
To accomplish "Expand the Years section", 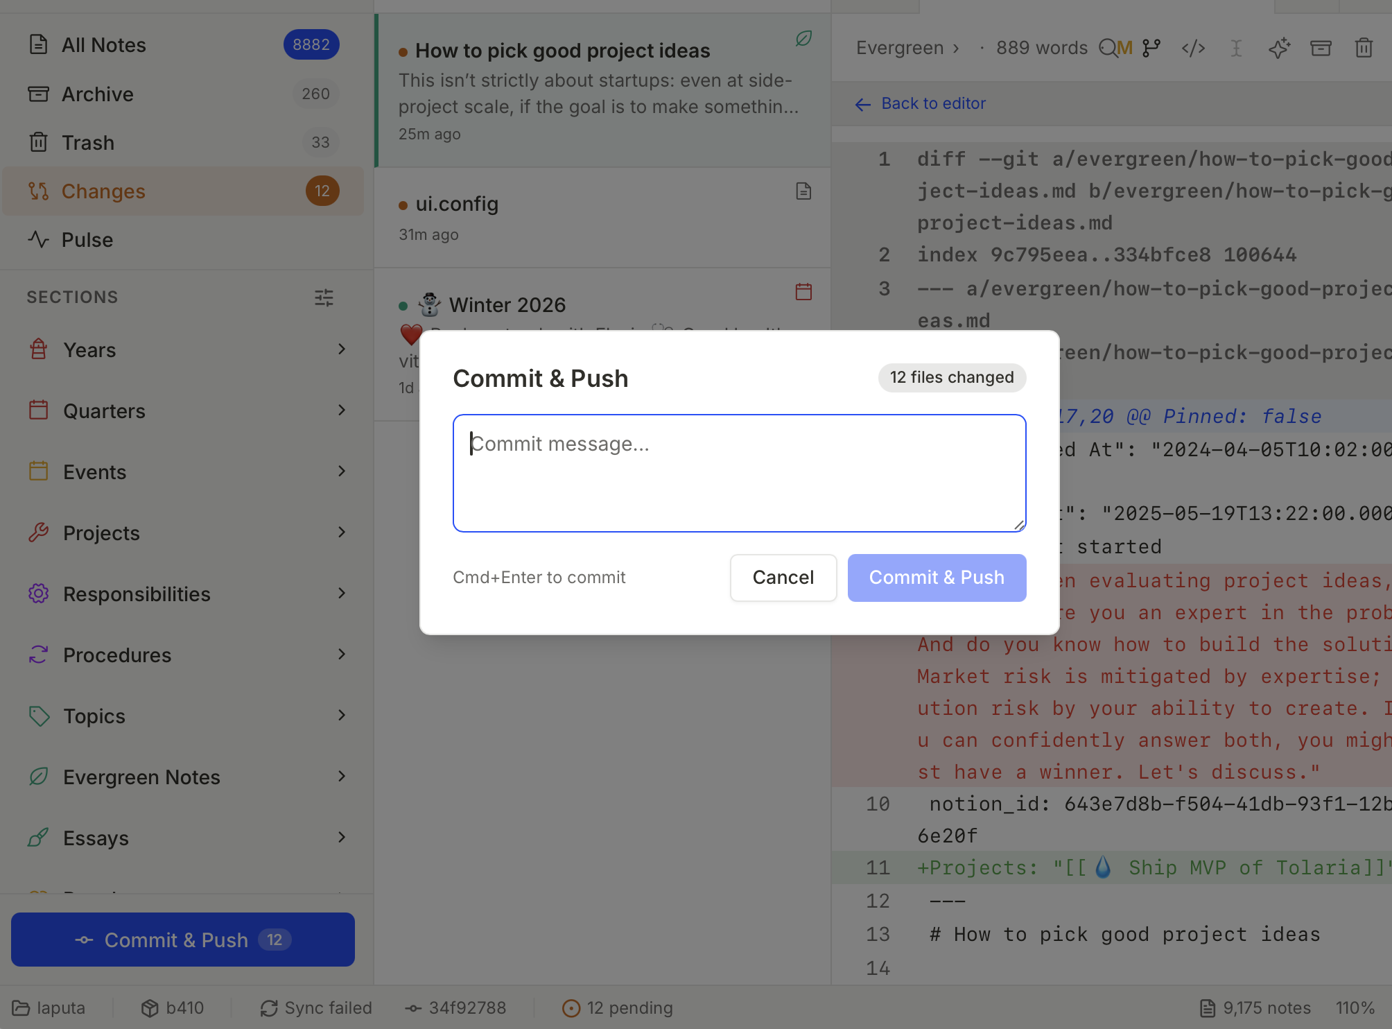I will (341, 349).
